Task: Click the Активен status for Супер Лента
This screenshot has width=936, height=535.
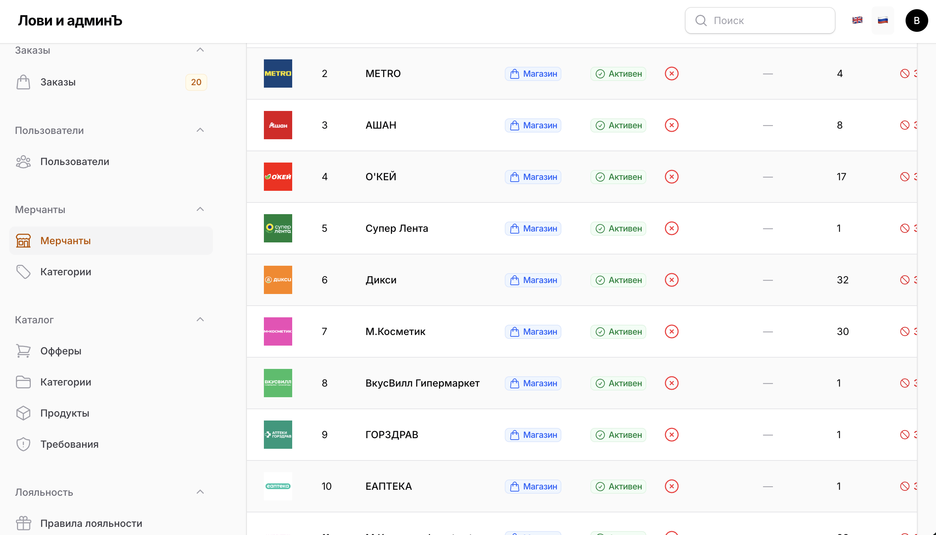Action: [618, 229]
